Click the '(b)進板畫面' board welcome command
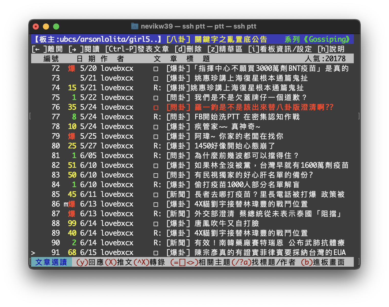 (323, 262)
